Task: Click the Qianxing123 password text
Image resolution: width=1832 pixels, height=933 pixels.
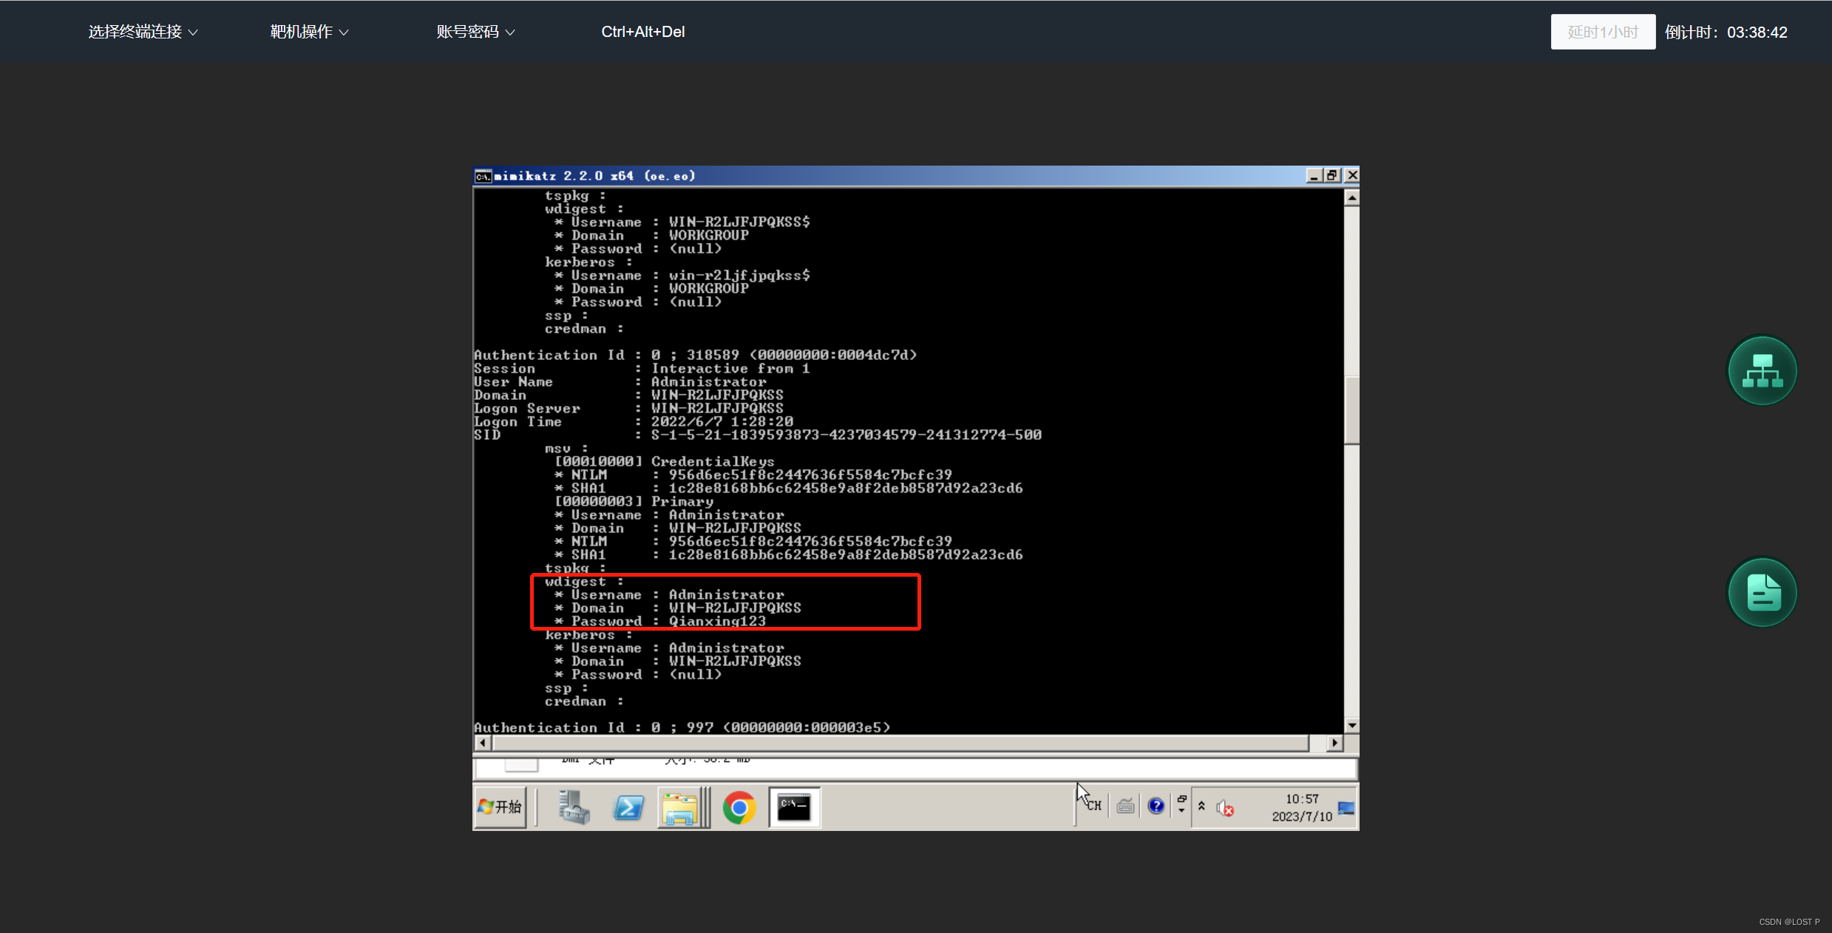Action: 717,621
